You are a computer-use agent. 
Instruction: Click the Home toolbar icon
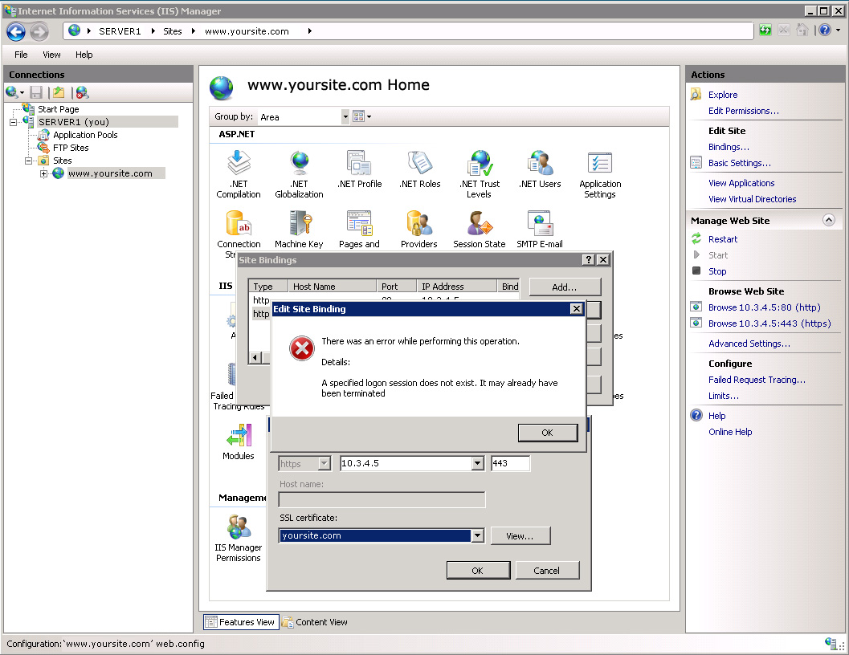802,31
